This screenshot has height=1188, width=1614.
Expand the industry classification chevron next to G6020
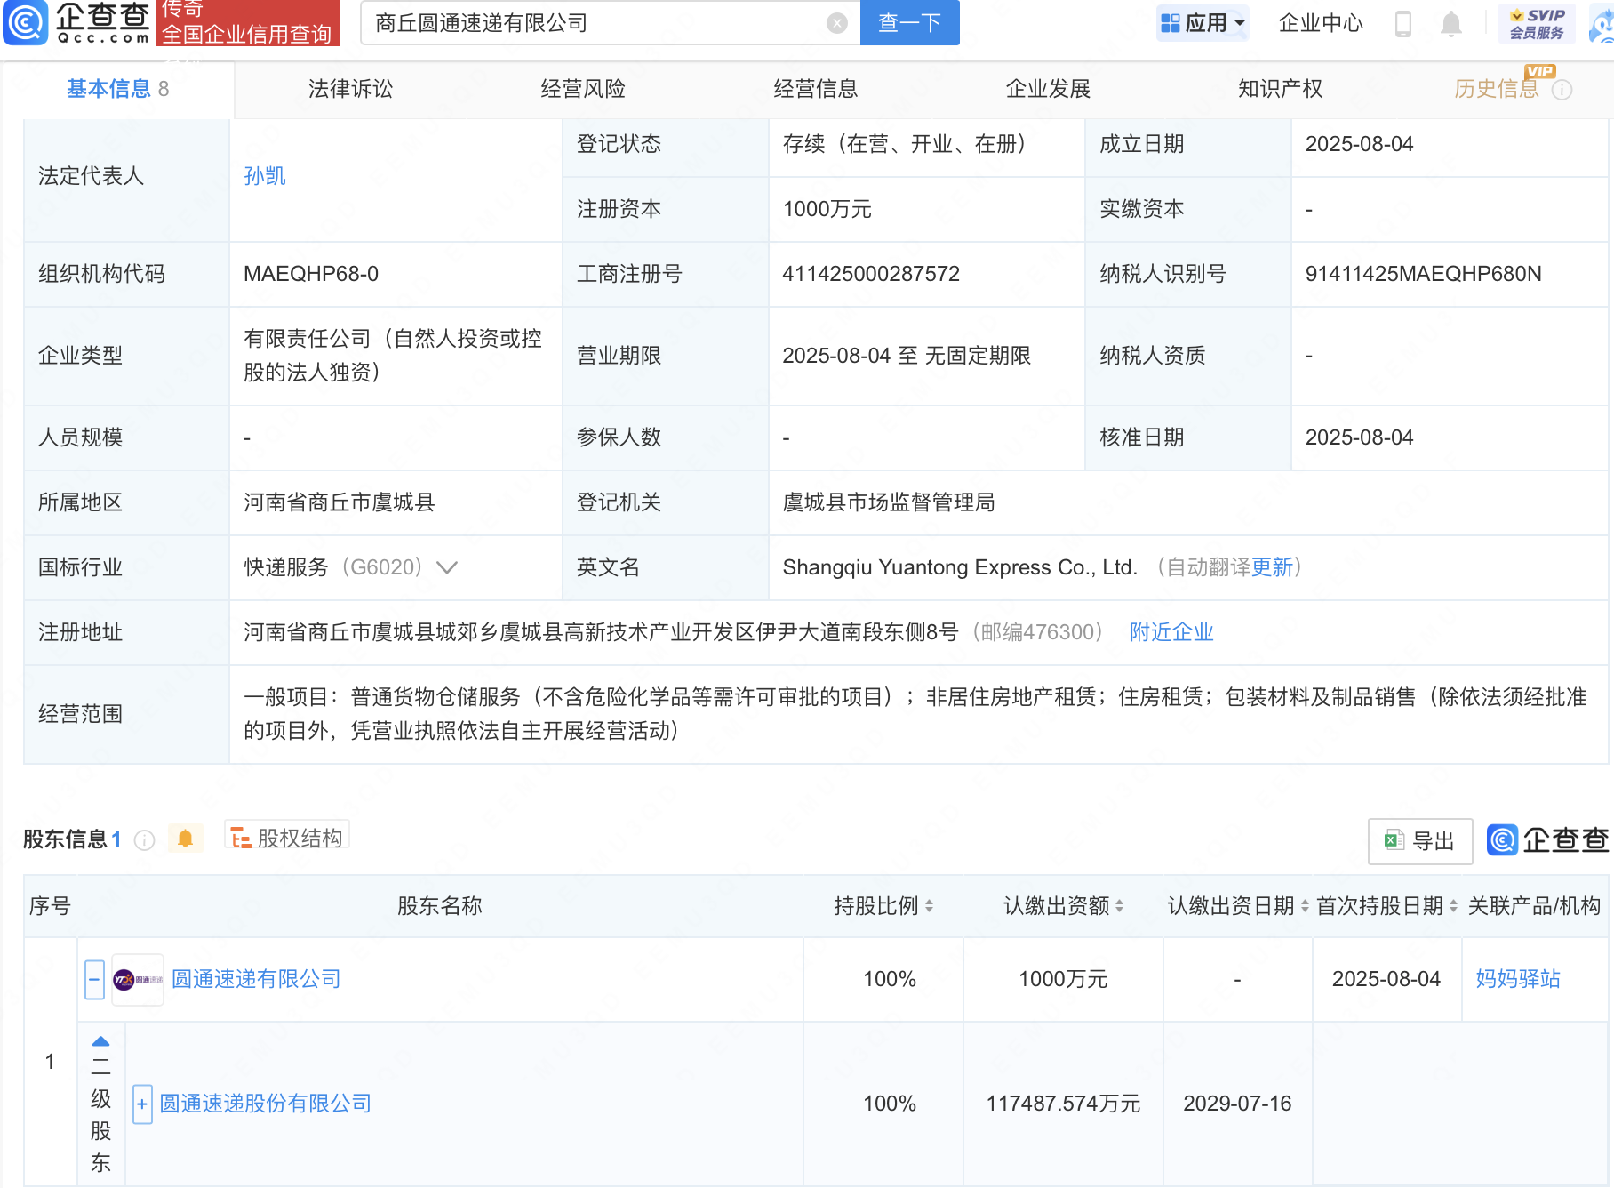447,567
